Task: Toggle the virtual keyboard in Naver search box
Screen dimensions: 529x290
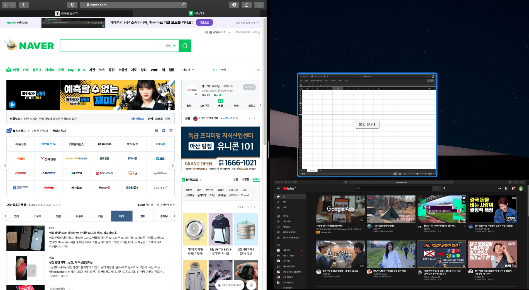Action: [x=169, y=46]
